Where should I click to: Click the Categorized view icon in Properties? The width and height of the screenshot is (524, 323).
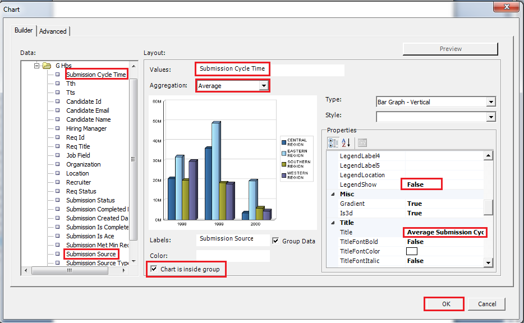[x=333, y=143]
